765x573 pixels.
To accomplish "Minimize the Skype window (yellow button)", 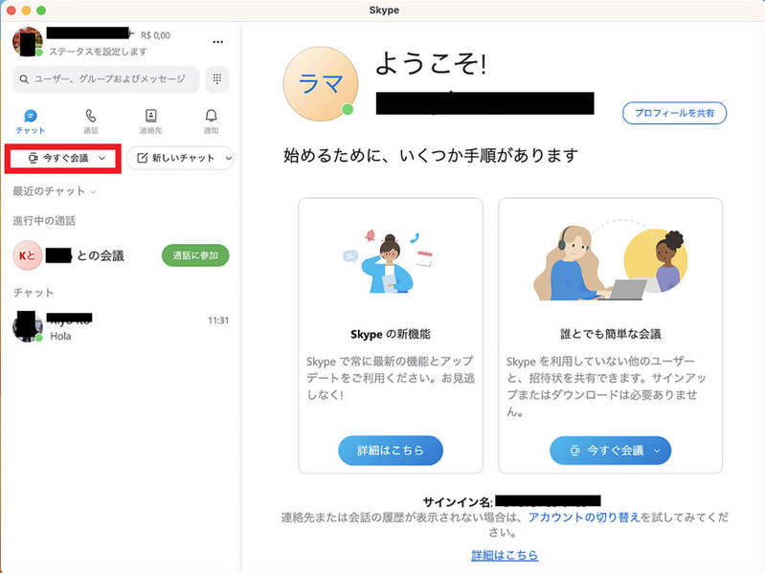I will [x=27, y=11].
